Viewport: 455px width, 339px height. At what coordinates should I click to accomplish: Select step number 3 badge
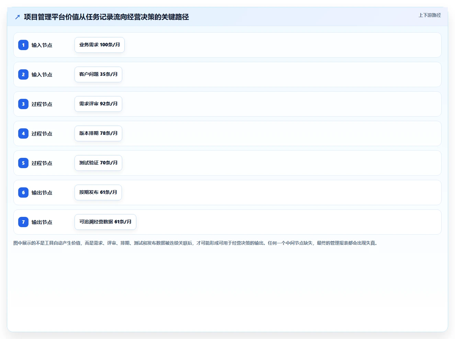tap(23, 104)
